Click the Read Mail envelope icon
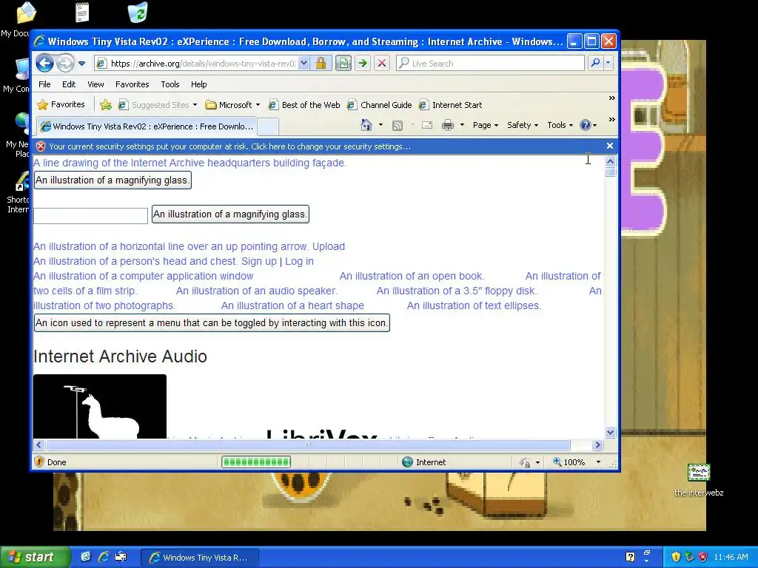Image resolution: width=758 pixels, height=568 pixels. pyautogui.click(x=427, y=125)
